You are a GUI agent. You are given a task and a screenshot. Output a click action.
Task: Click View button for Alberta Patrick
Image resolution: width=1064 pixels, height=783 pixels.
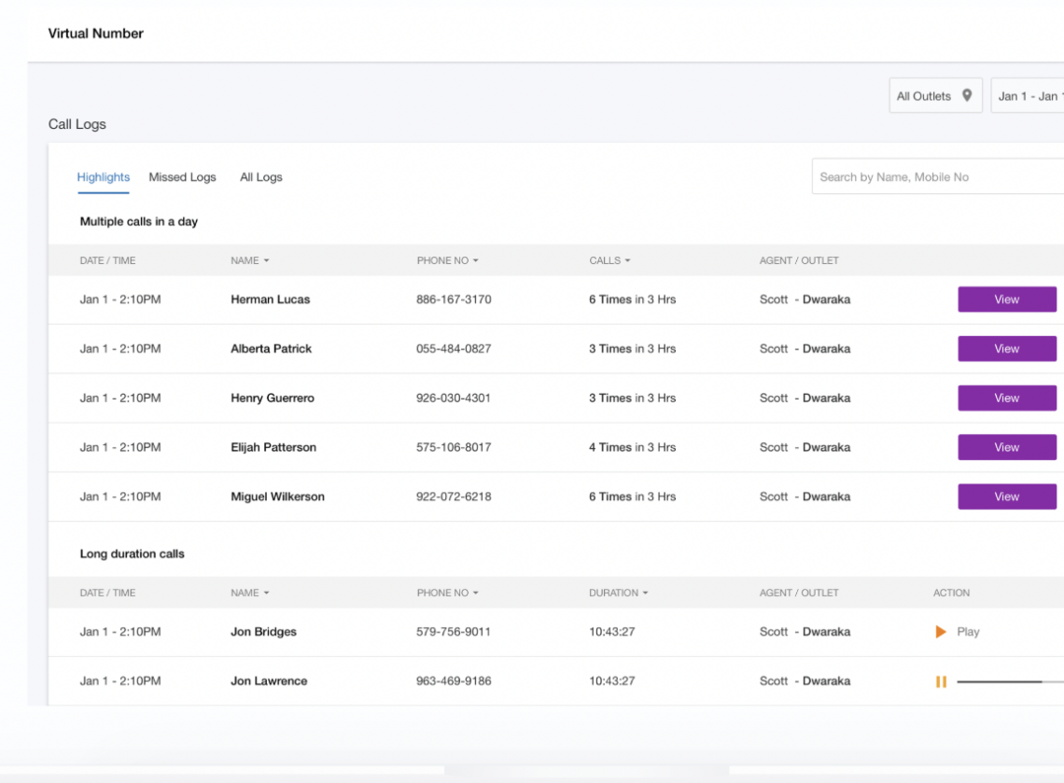click(x=1006, y=349)
